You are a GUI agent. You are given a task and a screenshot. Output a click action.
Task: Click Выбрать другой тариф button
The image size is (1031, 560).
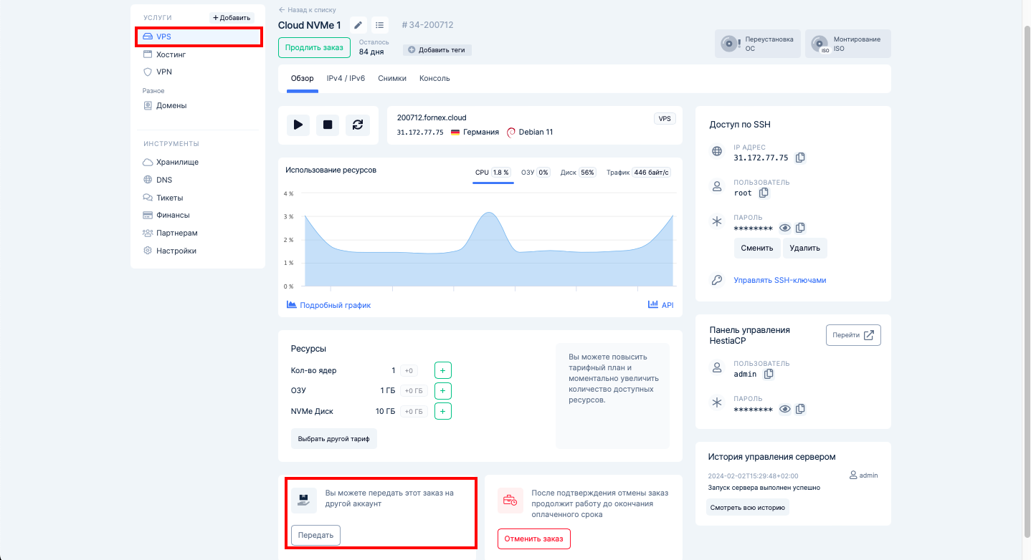coord(334,438)
